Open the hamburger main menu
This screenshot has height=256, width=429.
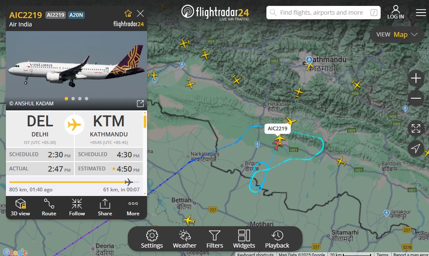421,13
